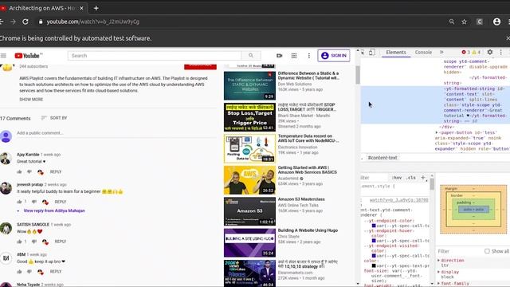The width and height of the screenshot is (510, 287).
Task: Open the Chrome profile avatar
Action: coord(496,22)
